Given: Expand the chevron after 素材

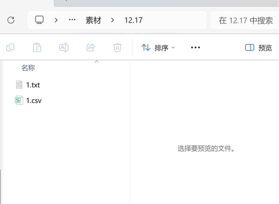Looking at the screenshot, I should click(x=112, y=20).
